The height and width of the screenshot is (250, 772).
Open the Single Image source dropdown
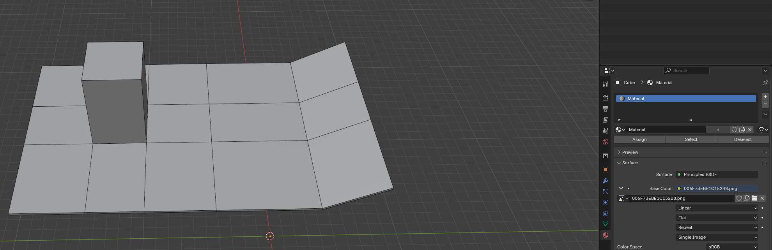pos(717,237)
